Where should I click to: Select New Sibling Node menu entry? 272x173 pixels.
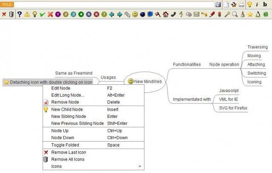tap(93, 117)
